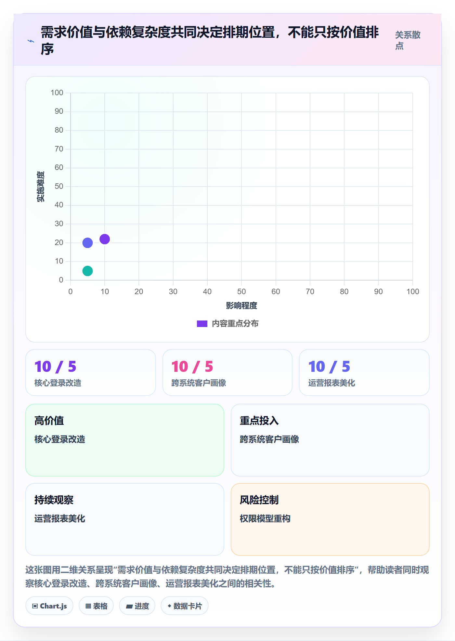Click the 关系散点 label in the header
This screenshot has width=455, height=641.
(x=408, y=40)
